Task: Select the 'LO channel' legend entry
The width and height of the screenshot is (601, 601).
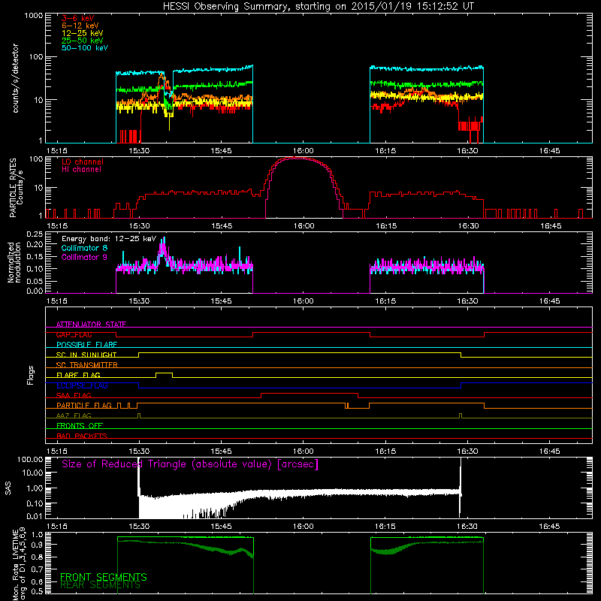Action: tap(83, 162)
